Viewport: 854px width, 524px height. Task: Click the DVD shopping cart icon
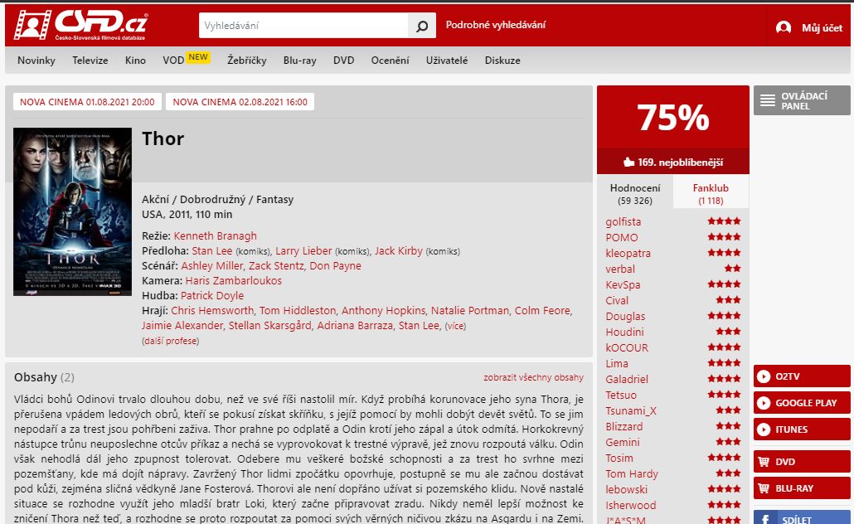click(764, 462)
